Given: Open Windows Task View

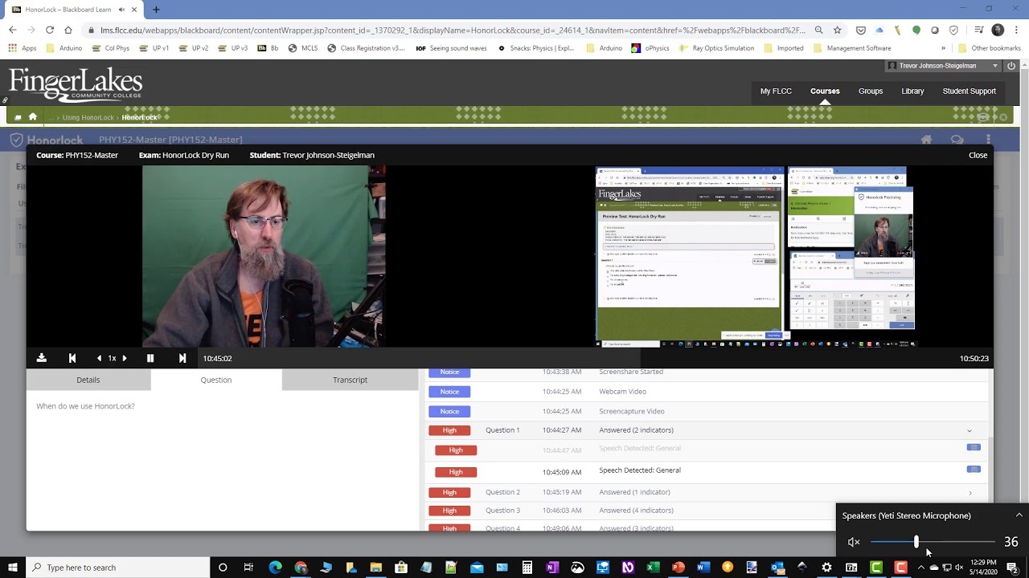Looking at the screenshot, I should tap(248, 568).
